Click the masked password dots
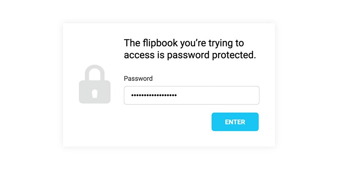 (154, 95)
